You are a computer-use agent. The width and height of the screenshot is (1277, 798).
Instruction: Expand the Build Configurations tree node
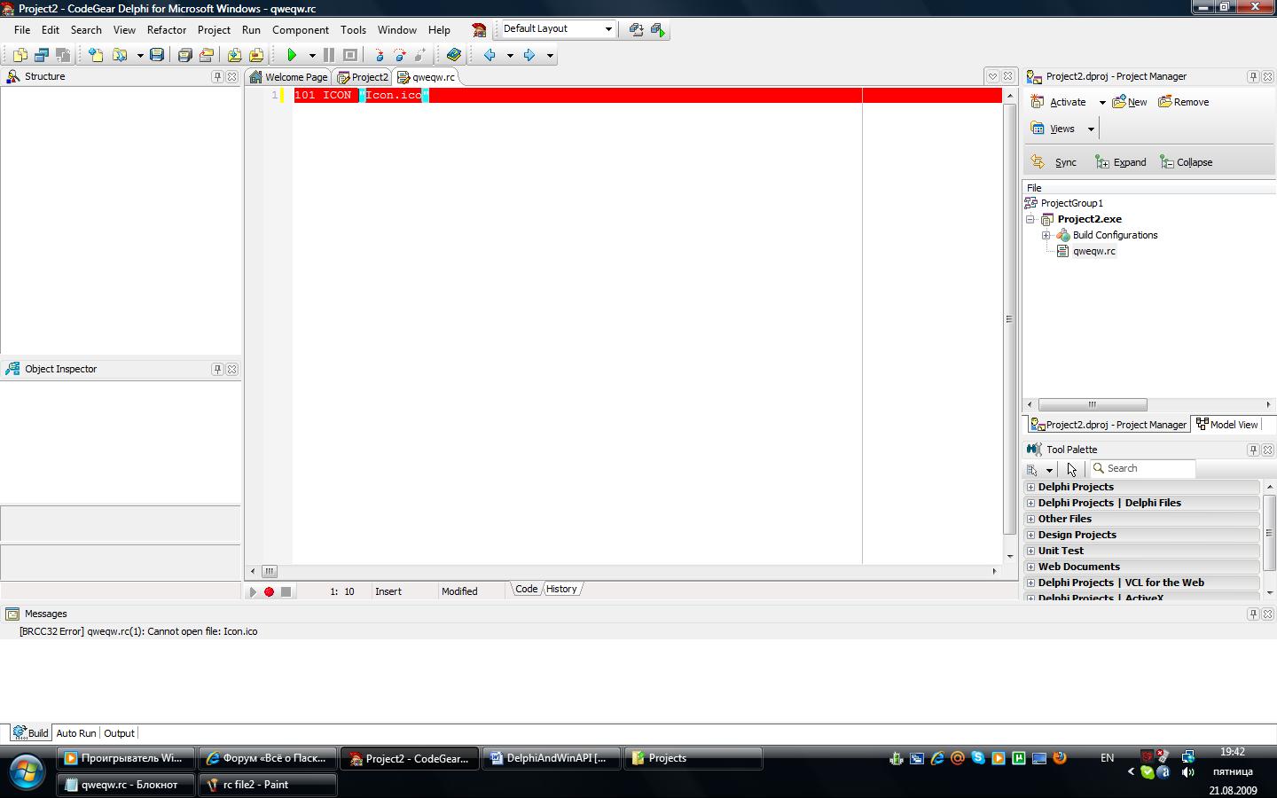[1046, 235]
